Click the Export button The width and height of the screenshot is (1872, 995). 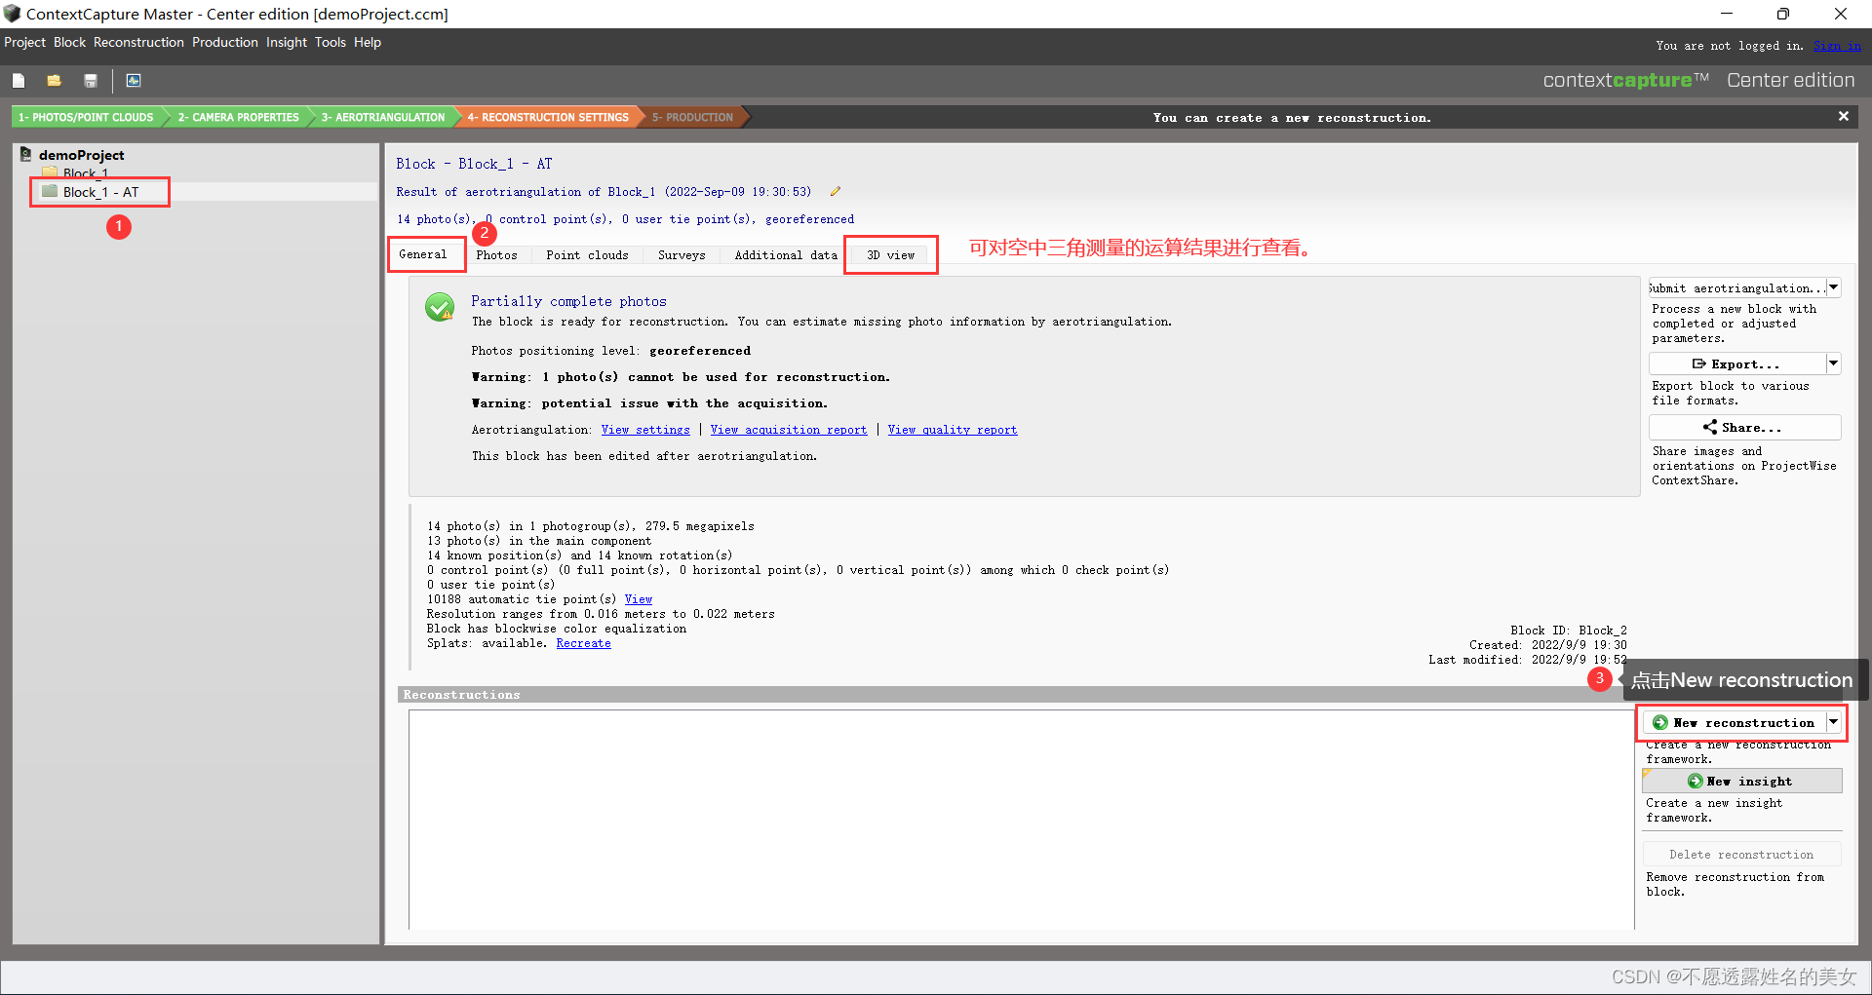pos(1737,364)
